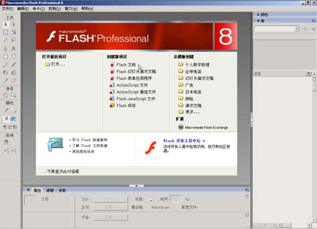Open the 日本电话 template folder

(x=189, y=92)
